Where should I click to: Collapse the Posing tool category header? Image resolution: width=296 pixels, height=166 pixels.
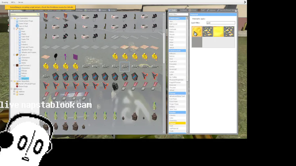177,93
